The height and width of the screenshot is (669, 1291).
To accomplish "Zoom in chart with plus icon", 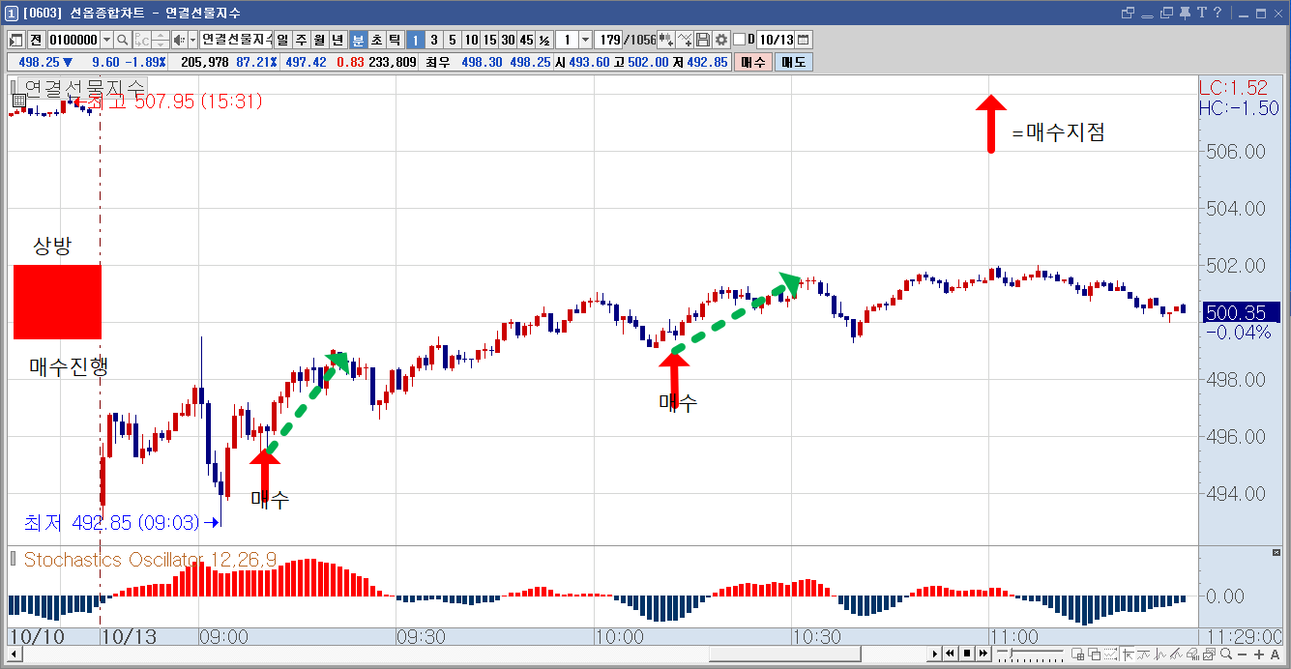I will click(x=1259, y=654).
